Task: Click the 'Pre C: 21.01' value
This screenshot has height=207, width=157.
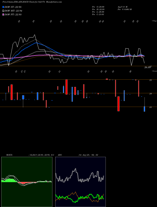Action: point(98,14)
